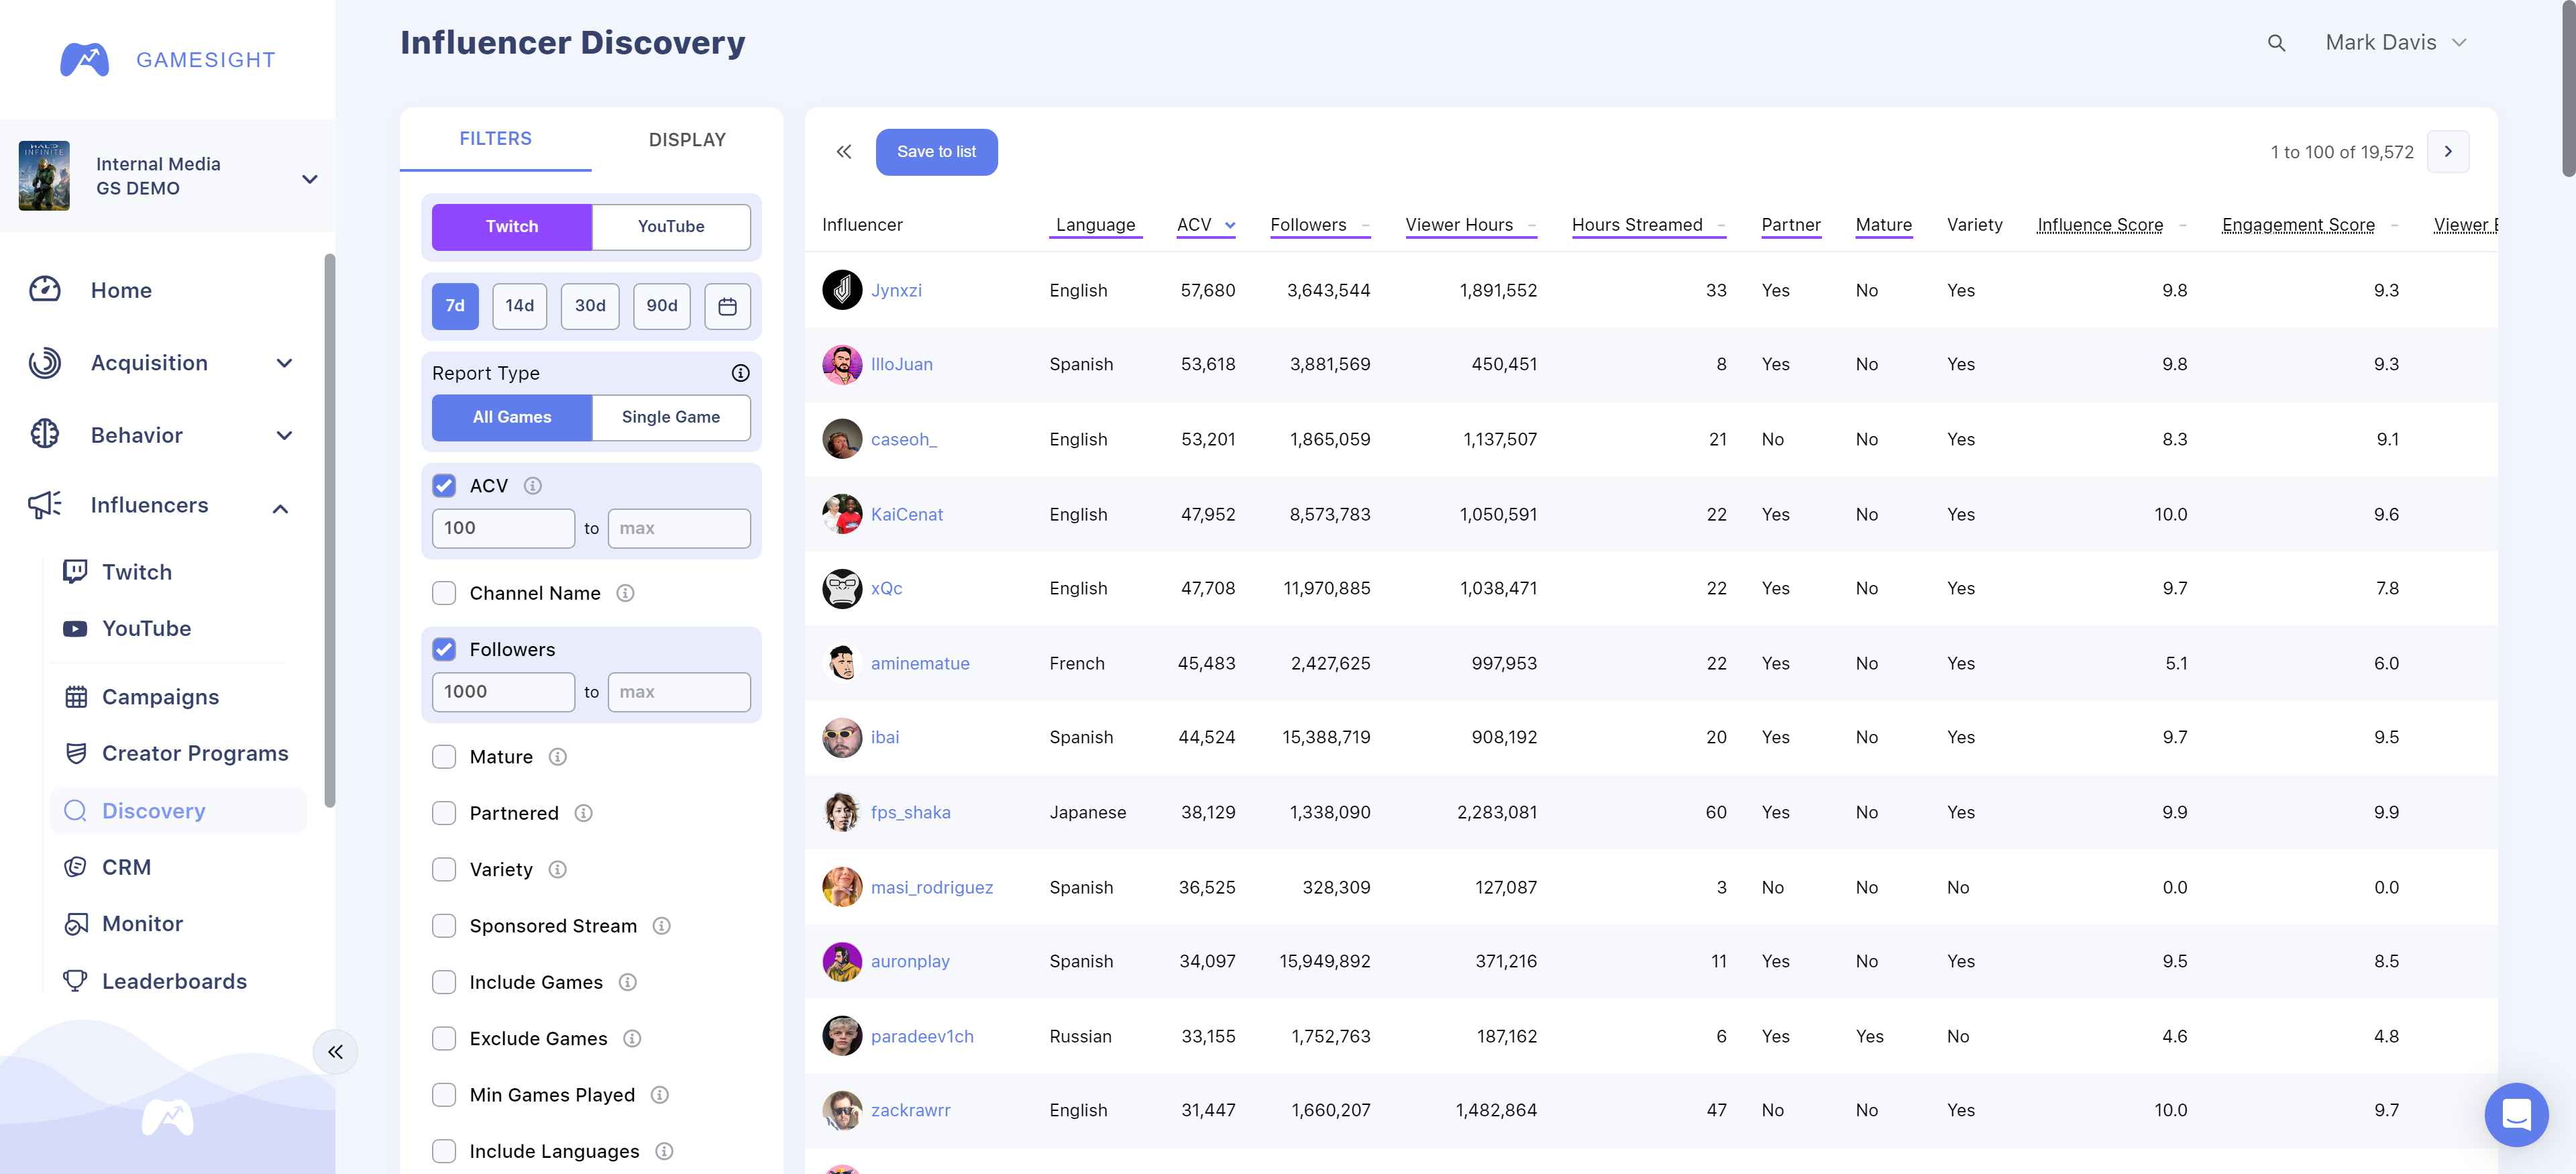Show Report Type info icon
This screenshot has width=2576, height=1174.
click(740, 373)
